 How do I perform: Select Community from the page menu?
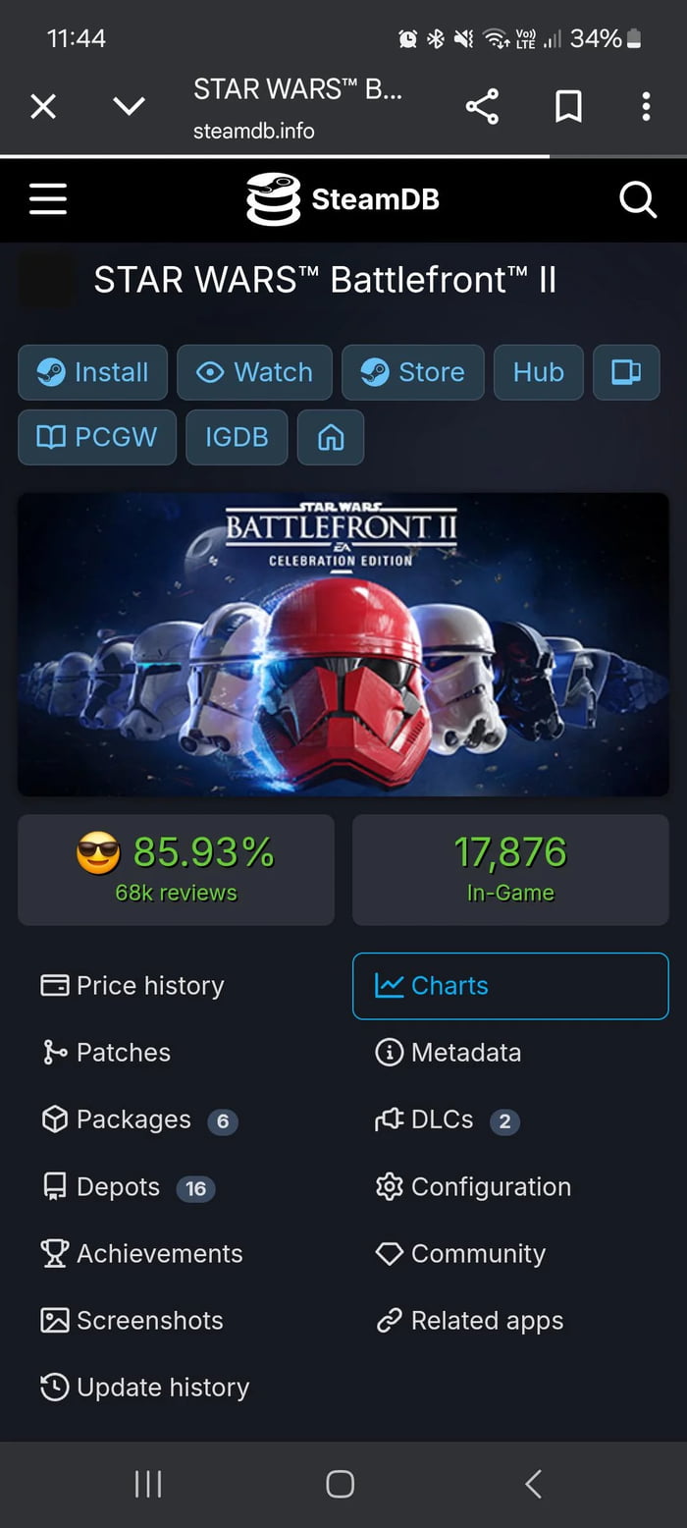pyautogui.click(x=478, y=1253)
